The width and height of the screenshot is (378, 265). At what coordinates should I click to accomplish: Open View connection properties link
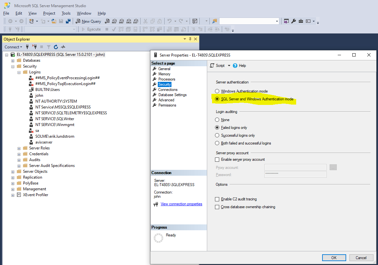tap(181, 204)
